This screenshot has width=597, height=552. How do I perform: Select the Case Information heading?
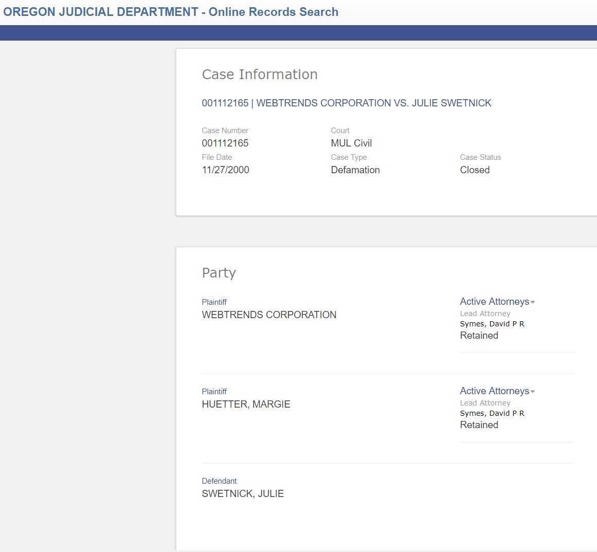[260, 74]
